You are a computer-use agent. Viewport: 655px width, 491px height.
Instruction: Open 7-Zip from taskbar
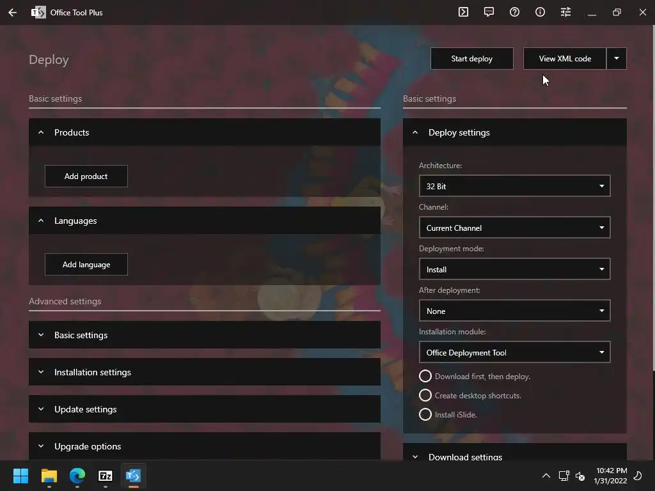(106, 476)
